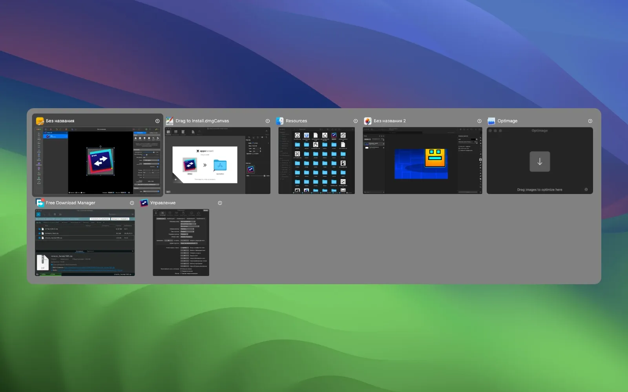Click the info button on "Free Download Manager"
628x392 pixels.
[131, 203]
